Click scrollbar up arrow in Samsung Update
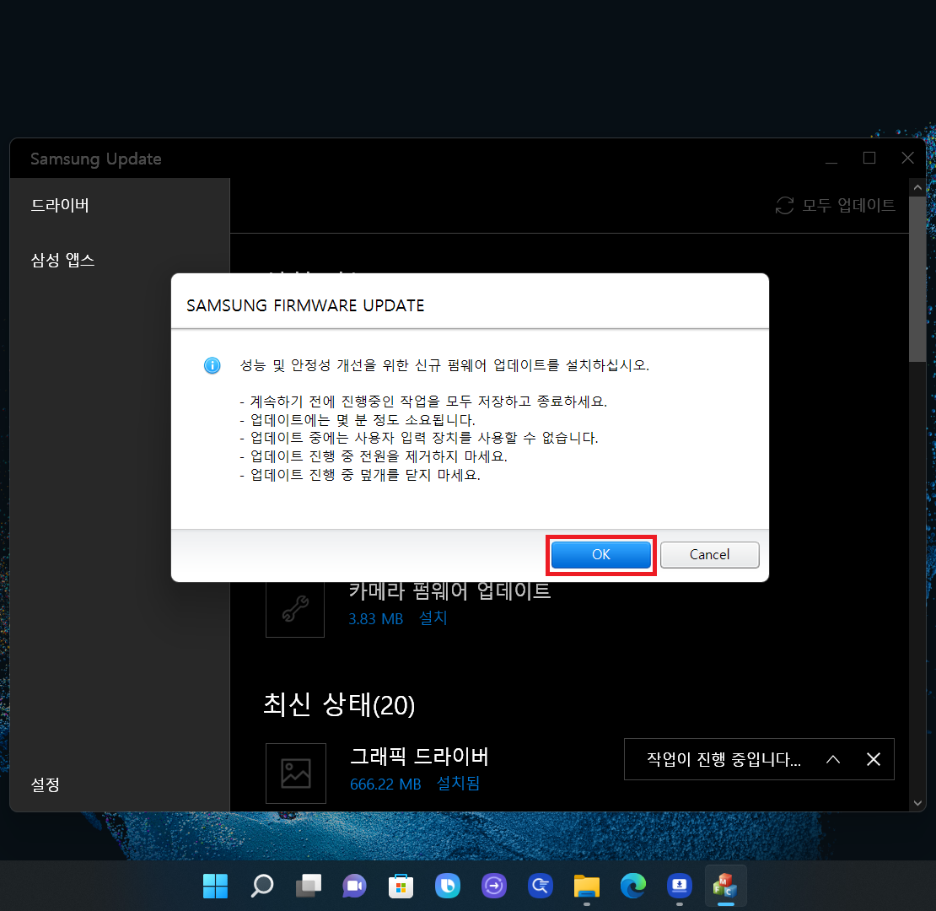 click(x=917, y=187)
